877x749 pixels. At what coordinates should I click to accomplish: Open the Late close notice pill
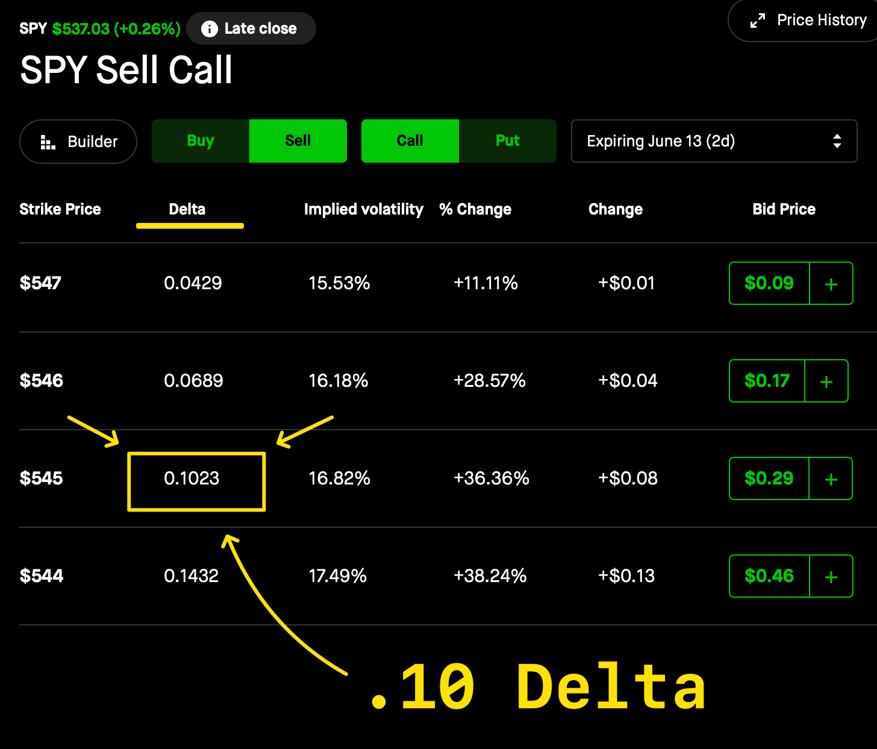click(x=251, y=28)
